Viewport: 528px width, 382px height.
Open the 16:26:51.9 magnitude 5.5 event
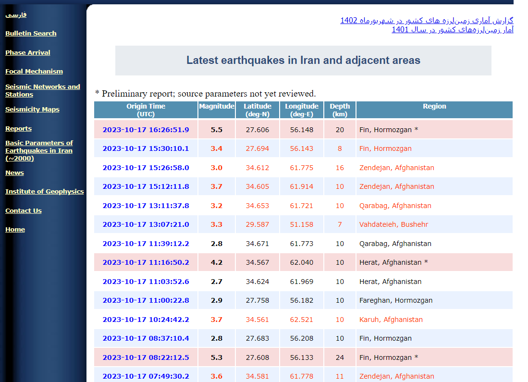(146, 130)
